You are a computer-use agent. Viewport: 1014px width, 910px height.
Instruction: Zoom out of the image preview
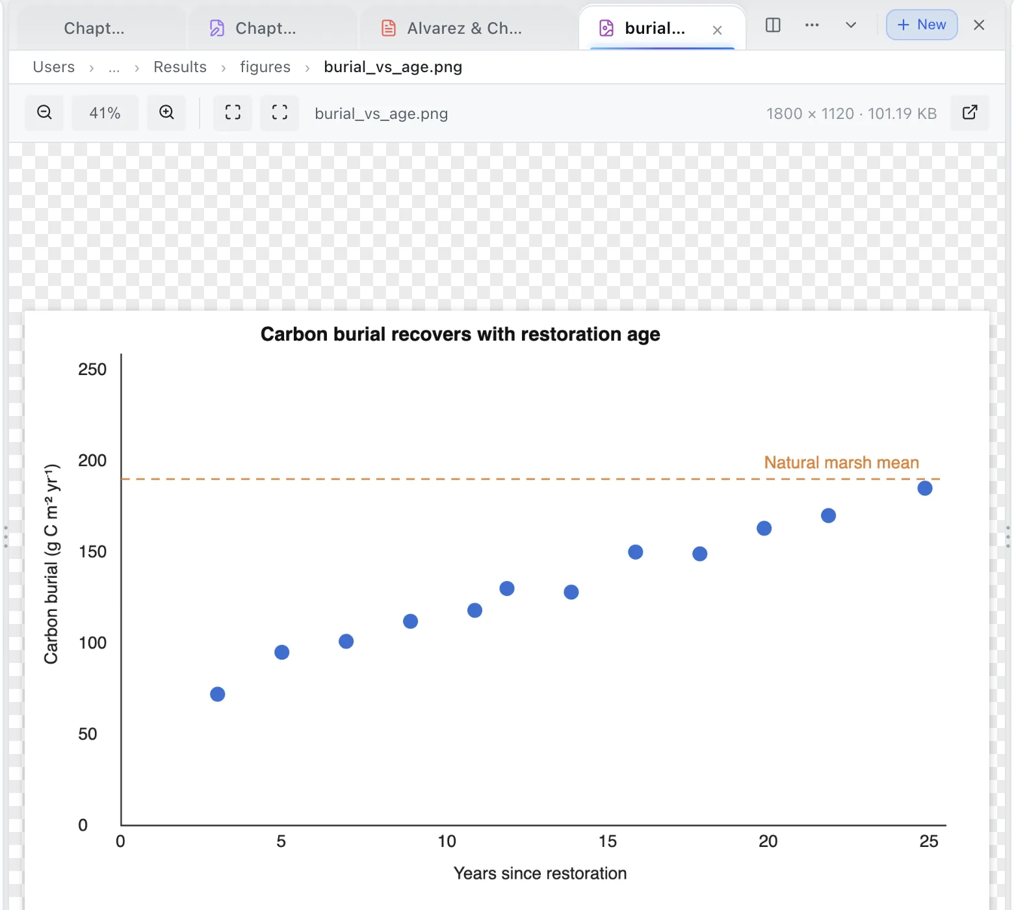[x=44, y=113]
